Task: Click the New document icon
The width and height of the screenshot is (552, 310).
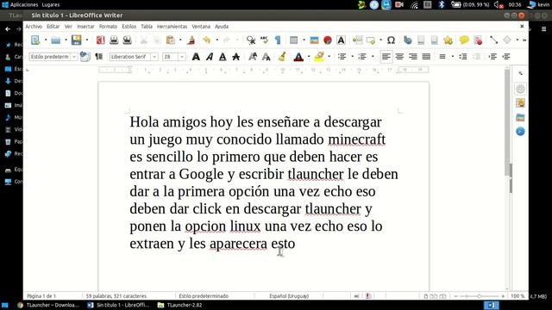Action: [x=35, y=40]
